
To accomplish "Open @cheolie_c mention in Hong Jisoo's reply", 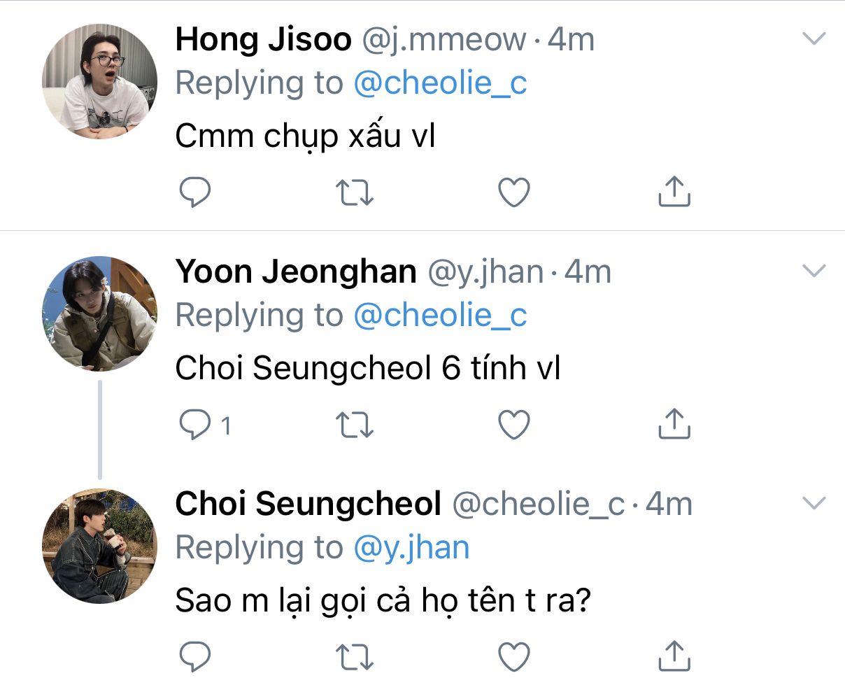I will coord(440,83).
